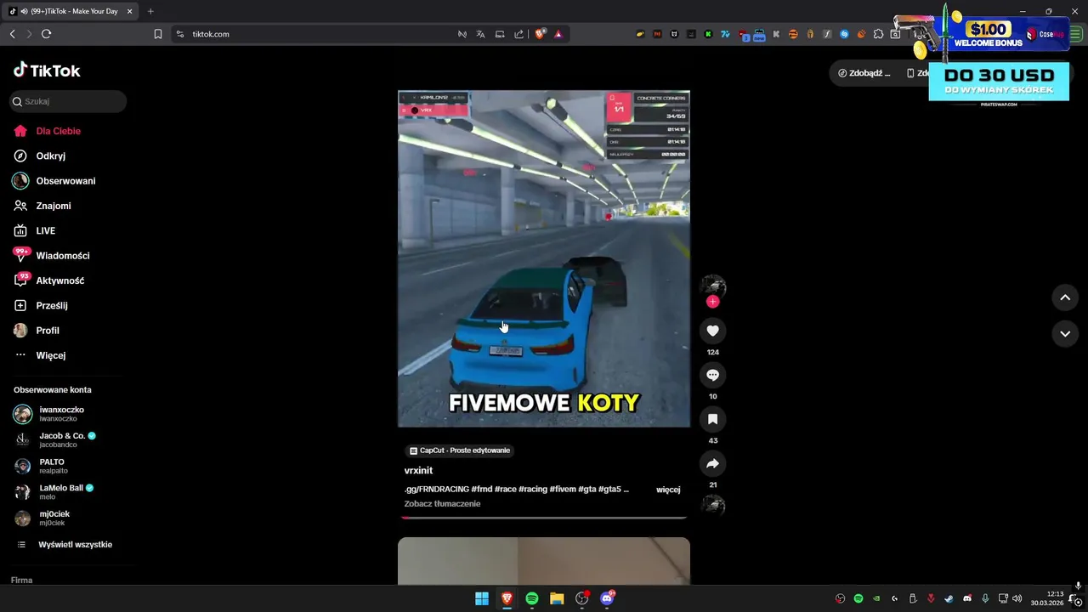Go to the previous video with the up arrow
The image size is (1088, 612).
(1065, 297)
